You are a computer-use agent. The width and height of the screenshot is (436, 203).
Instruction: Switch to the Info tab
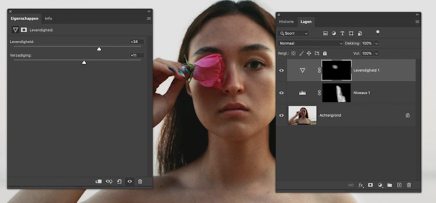click(x=48, y=18)
